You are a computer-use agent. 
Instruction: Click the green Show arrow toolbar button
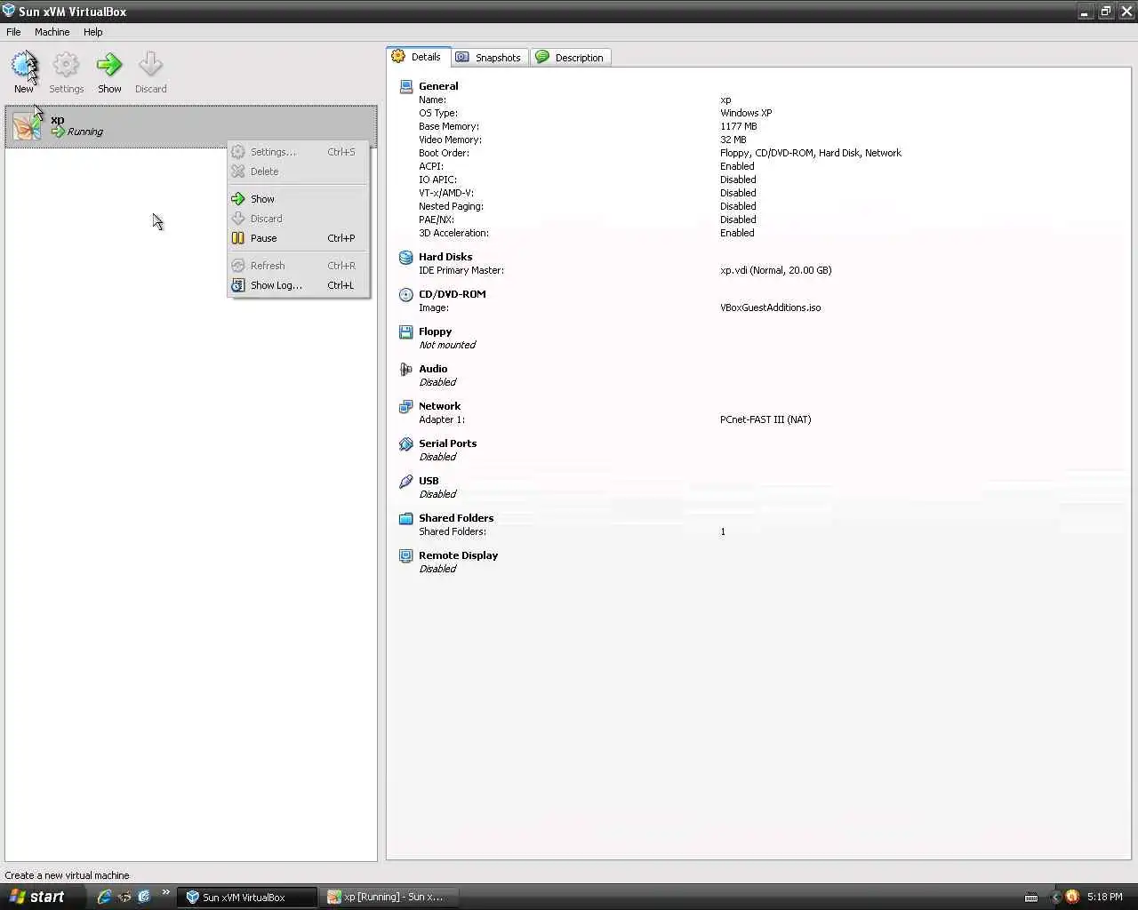pyautogui.click(x=109, y=72)
